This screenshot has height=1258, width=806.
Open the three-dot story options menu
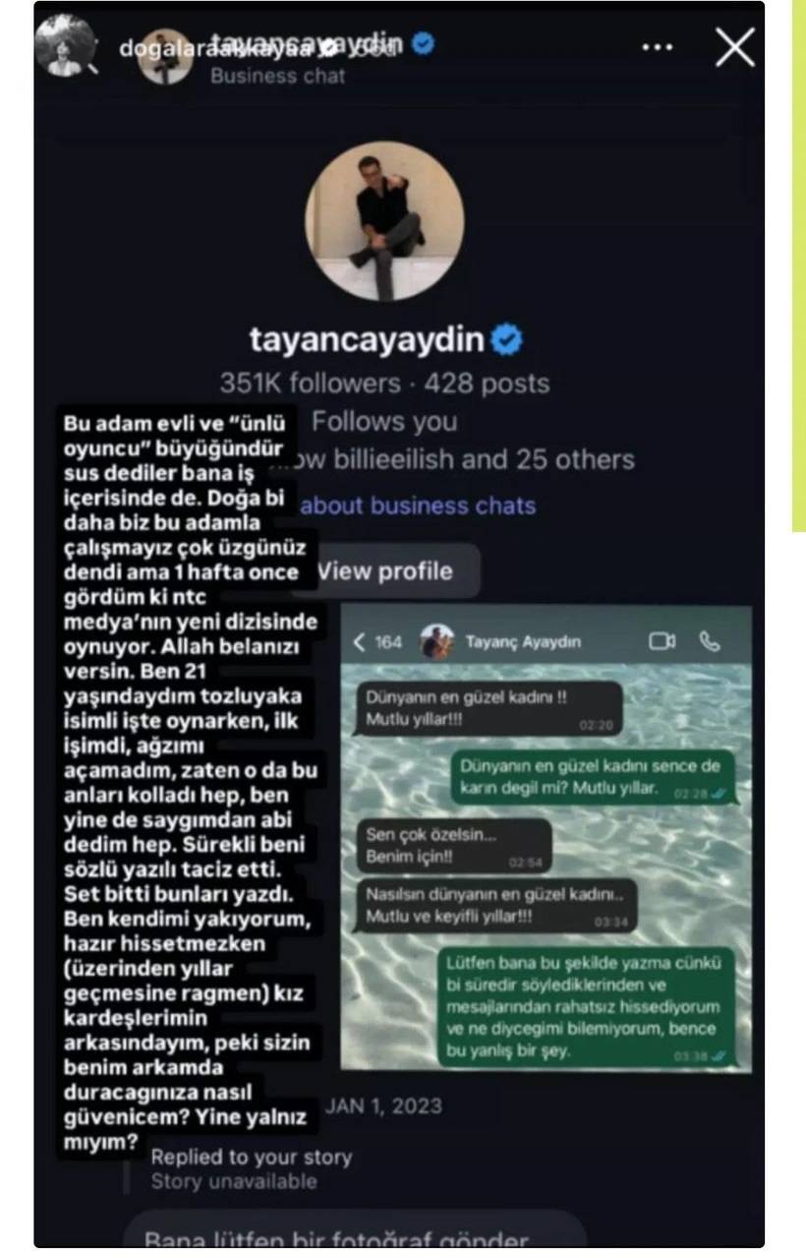click(x=658, y=47)
